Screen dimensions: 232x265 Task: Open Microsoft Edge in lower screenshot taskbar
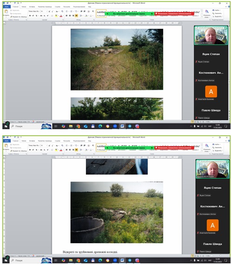point(100,260)
